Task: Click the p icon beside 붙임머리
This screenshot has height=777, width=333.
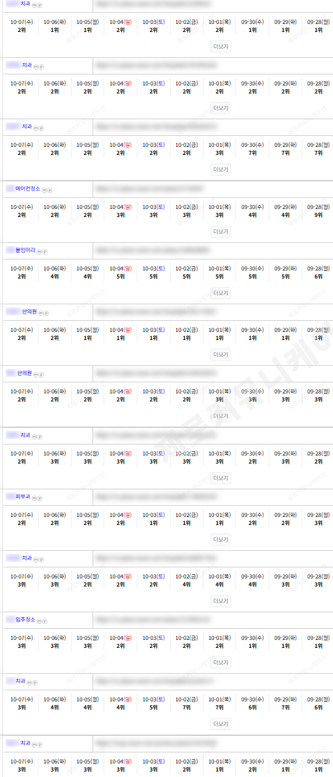Action: pyautogui.click(x=44, y=251)
